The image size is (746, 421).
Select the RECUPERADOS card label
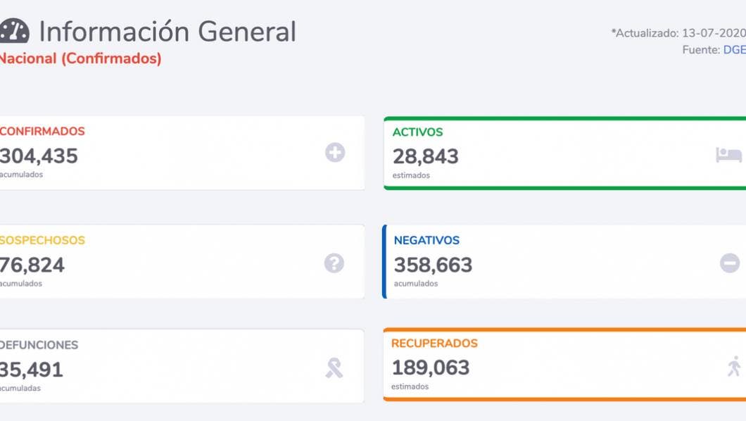point(434,344)
